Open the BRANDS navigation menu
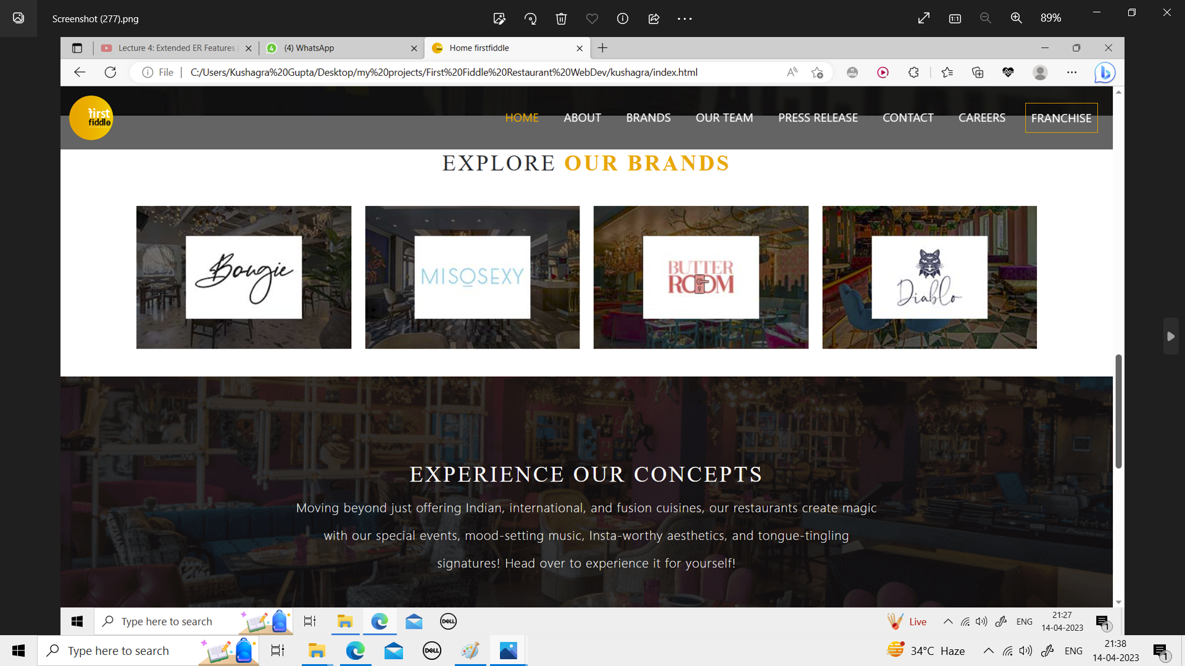Image resolution: width=1185 pixels, height=666 pixels. (x=649, y=118)
